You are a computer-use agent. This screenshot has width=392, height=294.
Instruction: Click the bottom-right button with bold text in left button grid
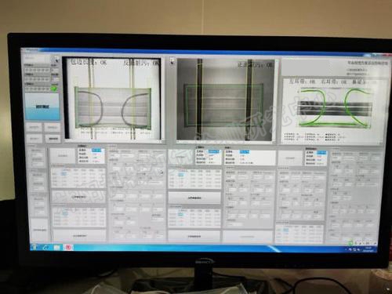coord(53,138)
